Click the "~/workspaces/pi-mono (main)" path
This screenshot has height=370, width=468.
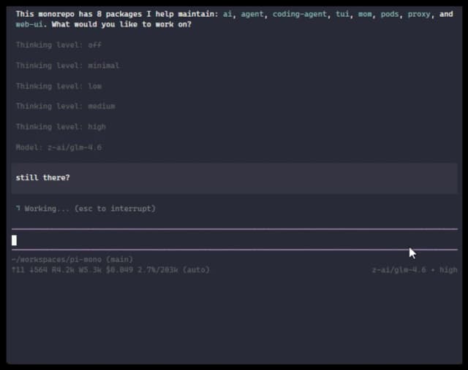pyautogui.click(x=72, y=260)
